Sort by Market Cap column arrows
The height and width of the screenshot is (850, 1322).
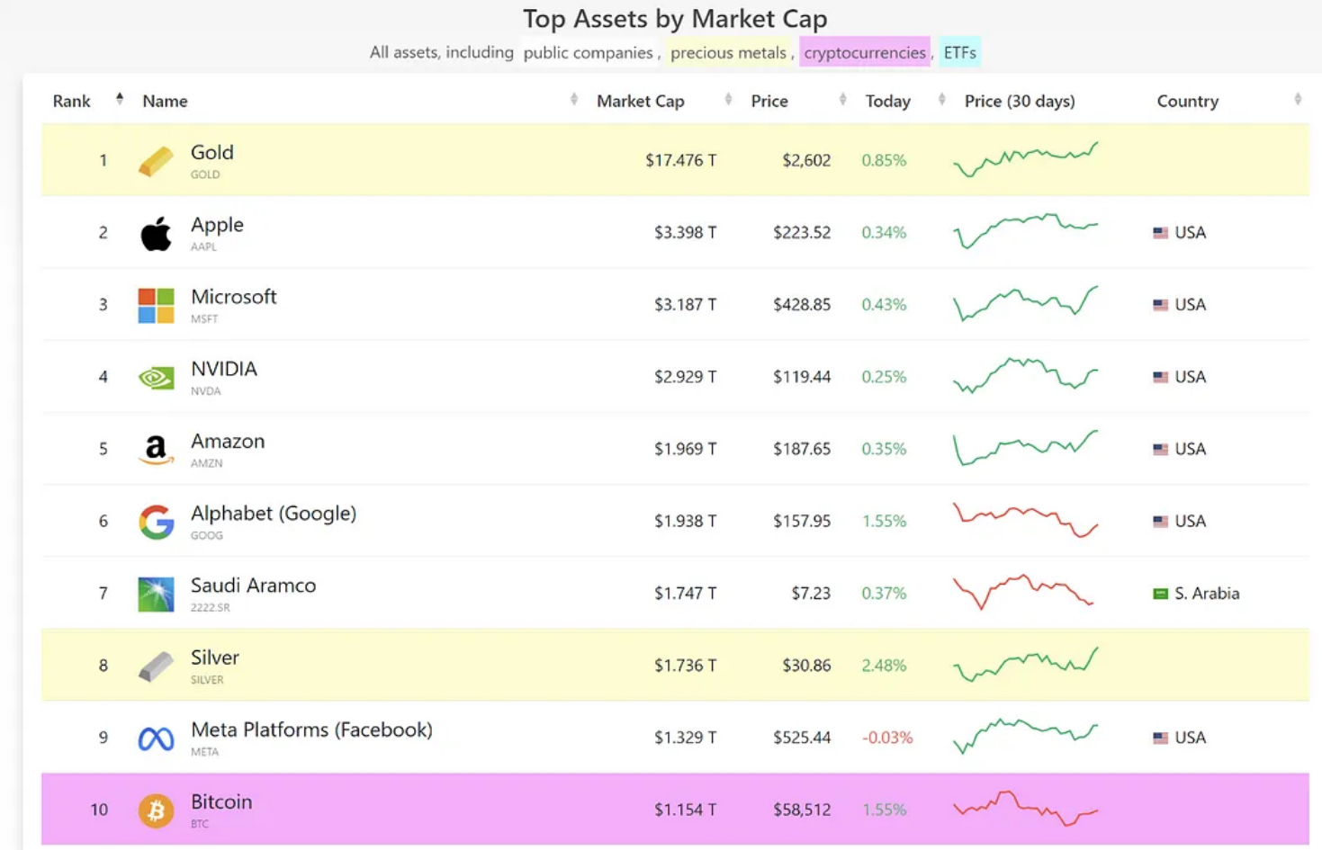[x=728, y=100]
